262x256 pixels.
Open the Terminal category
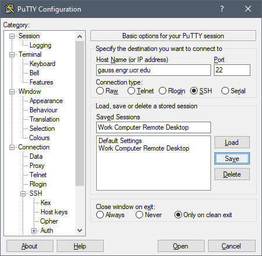pyautogui.click(x=30, y=54)
